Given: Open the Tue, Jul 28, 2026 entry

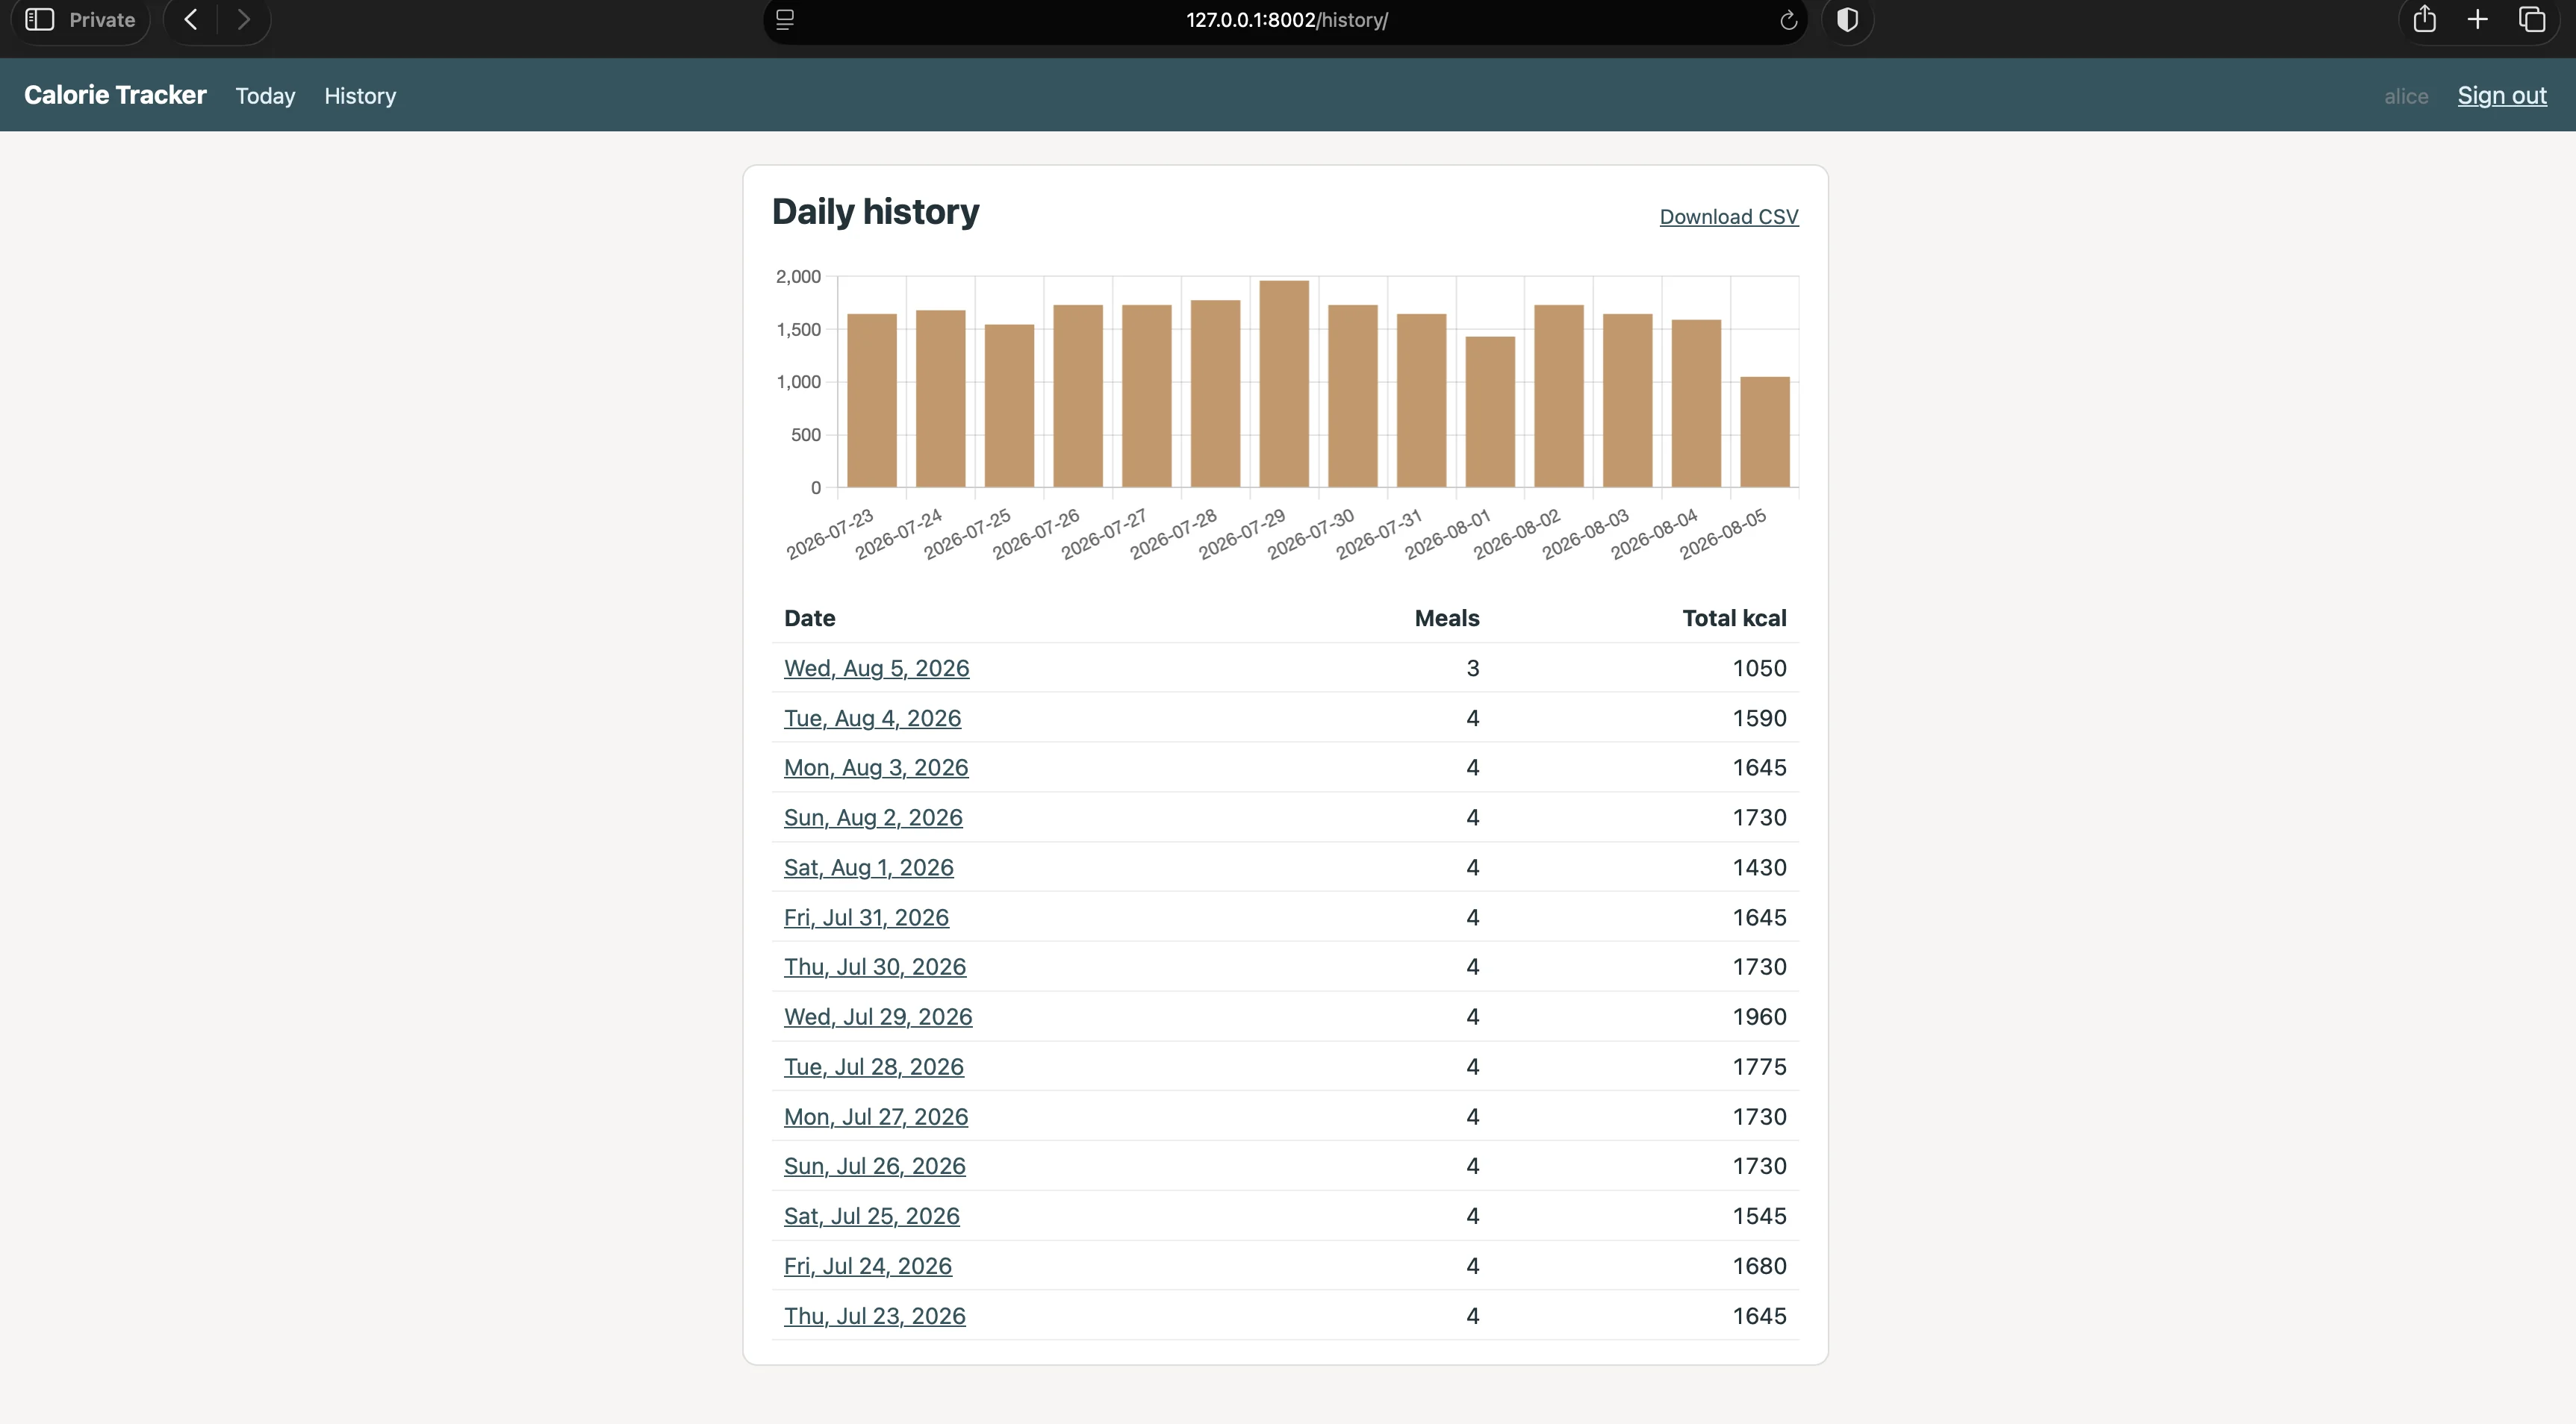Looking at the screenshot, I should coord(874,1067).
